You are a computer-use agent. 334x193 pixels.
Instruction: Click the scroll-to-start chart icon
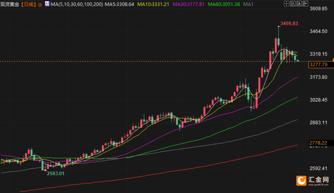click(293, 4)
